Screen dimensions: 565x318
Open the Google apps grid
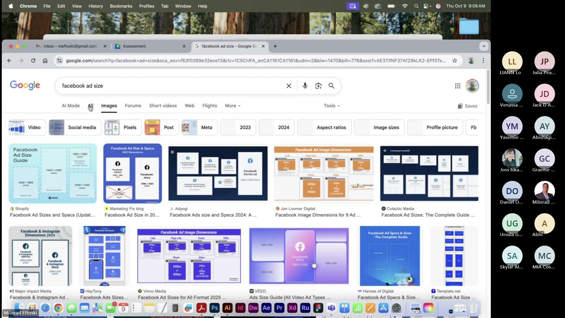(x=458, y=86)
